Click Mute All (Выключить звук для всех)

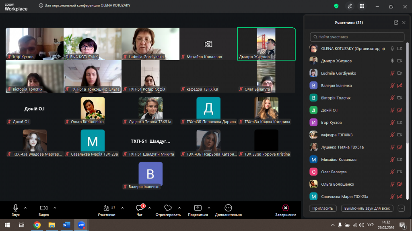click(367, 208)
